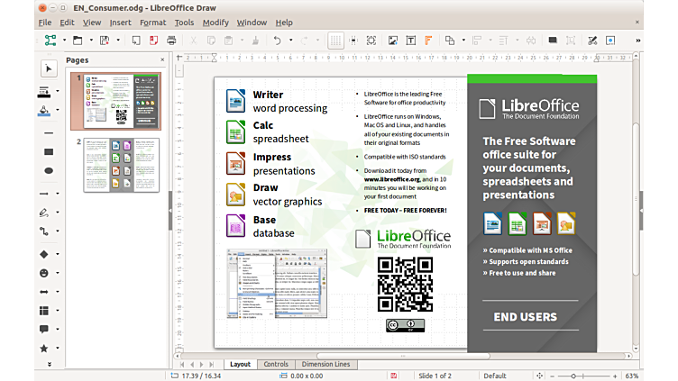Click the Undo arrow icon
Image resolution: width=678 pixels, height=381 pixels.
(x=277, y=41)
